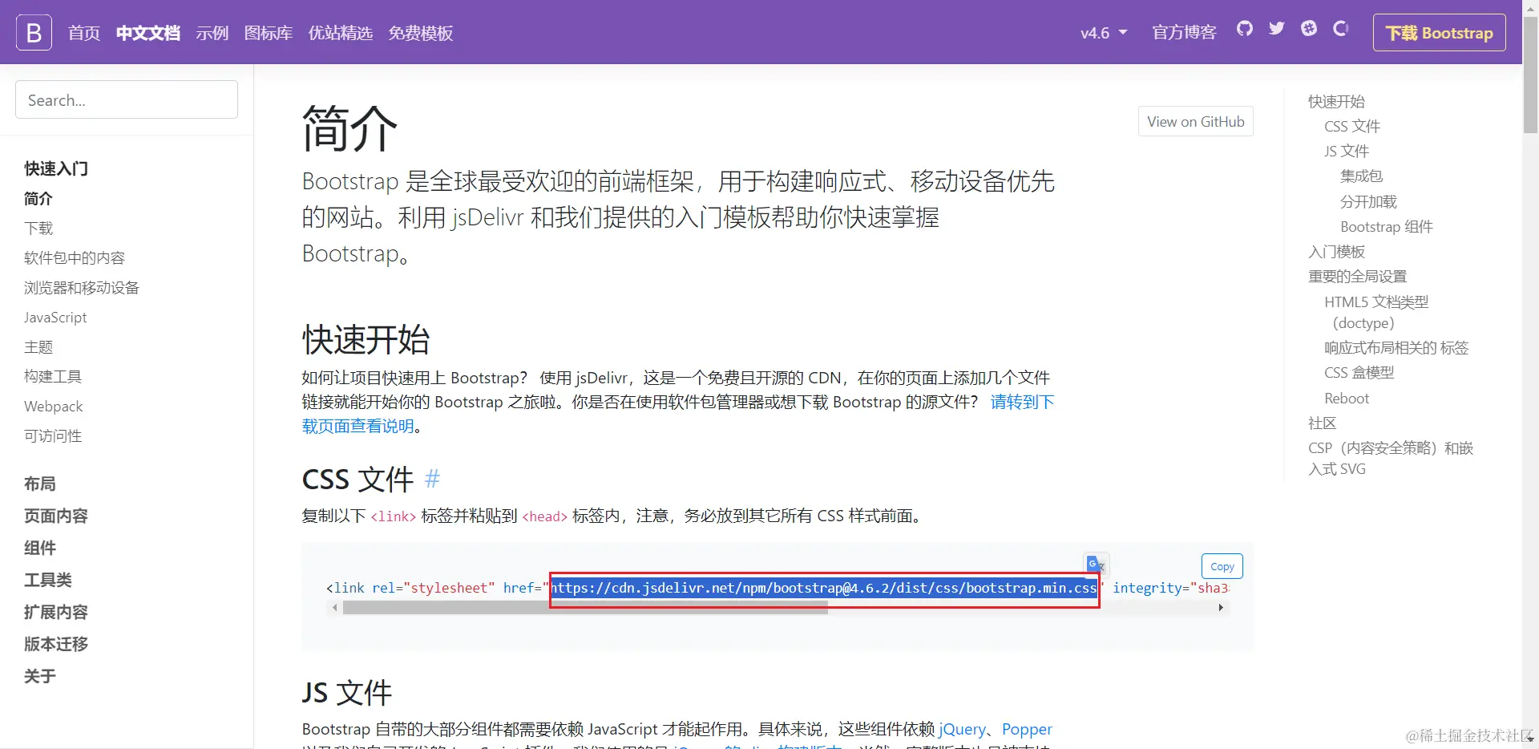Click the right scroll arrow of the code block
Screen dimensions: 1539x749
[x=1221, y=607]
